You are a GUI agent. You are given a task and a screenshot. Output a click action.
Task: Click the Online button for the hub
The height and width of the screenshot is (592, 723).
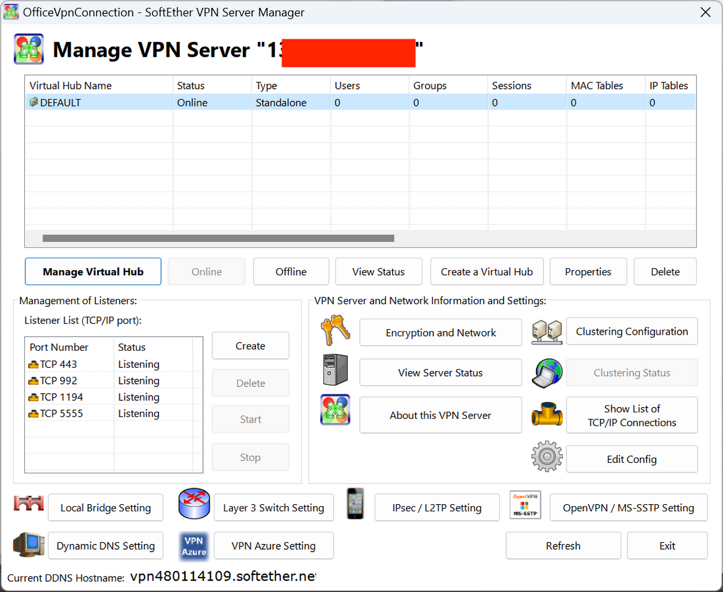click(207, 272)
